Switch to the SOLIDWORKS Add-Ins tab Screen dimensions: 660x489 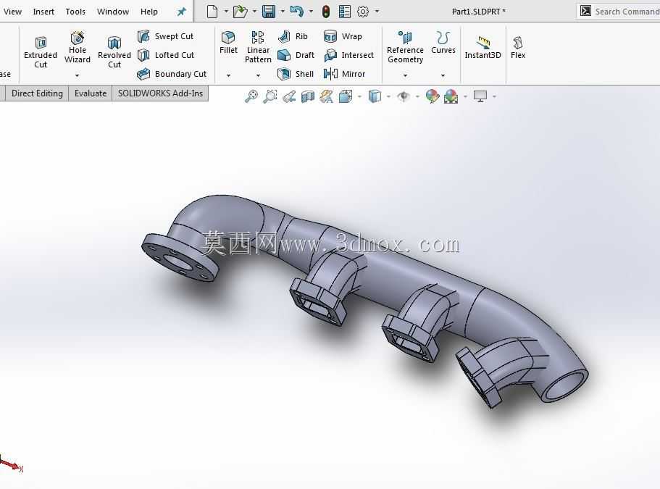[160, 93]
